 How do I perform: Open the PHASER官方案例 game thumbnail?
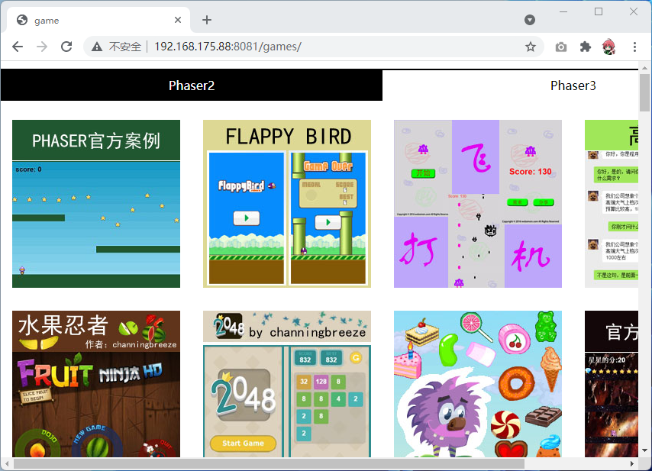pyautogui.click(x=96, y=204)
